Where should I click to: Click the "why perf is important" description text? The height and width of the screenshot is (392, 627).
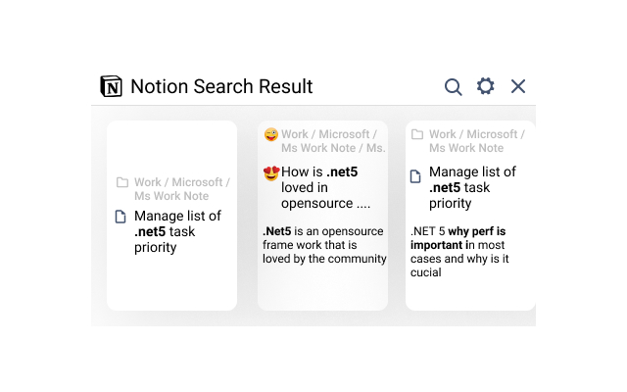(470, 252)
